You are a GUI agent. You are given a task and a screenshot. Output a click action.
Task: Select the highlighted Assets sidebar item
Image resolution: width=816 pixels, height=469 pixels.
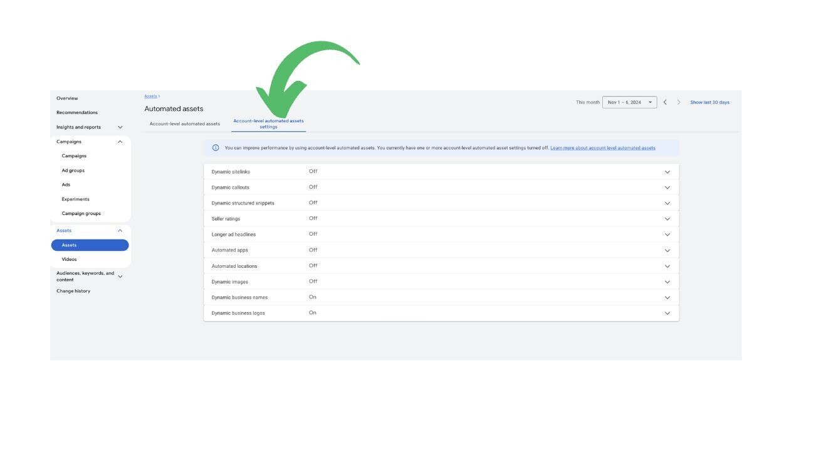point(90,245)
